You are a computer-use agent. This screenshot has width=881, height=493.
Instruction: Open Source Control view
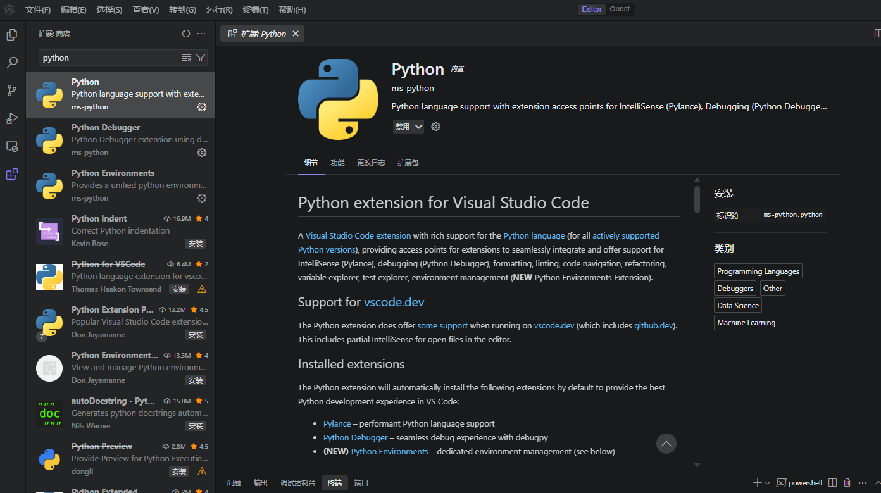tap(11, 90)
